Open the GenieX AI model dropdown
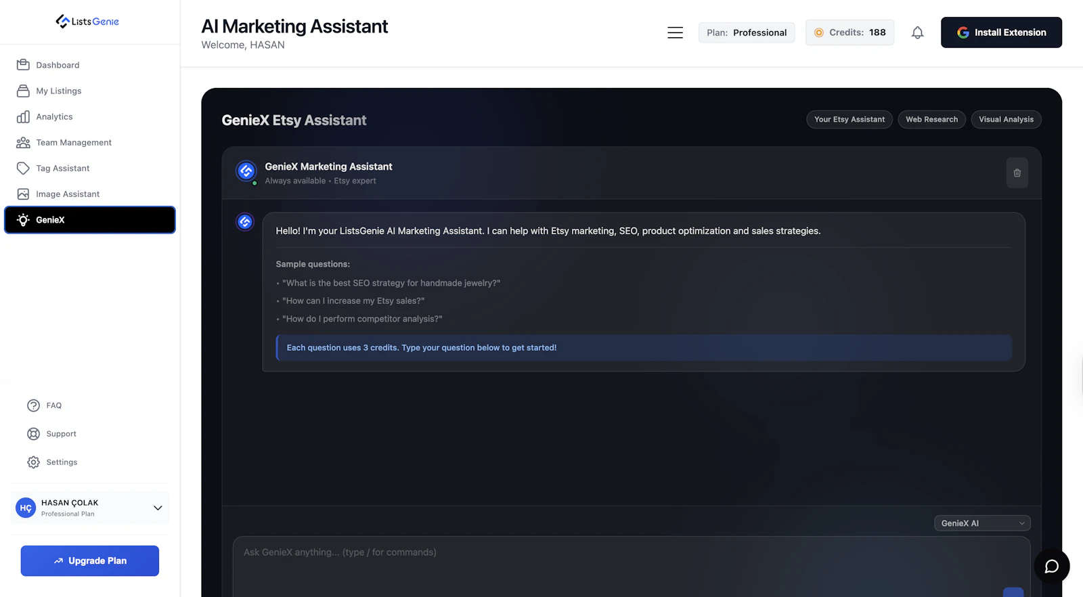 [x=982, y=523]
